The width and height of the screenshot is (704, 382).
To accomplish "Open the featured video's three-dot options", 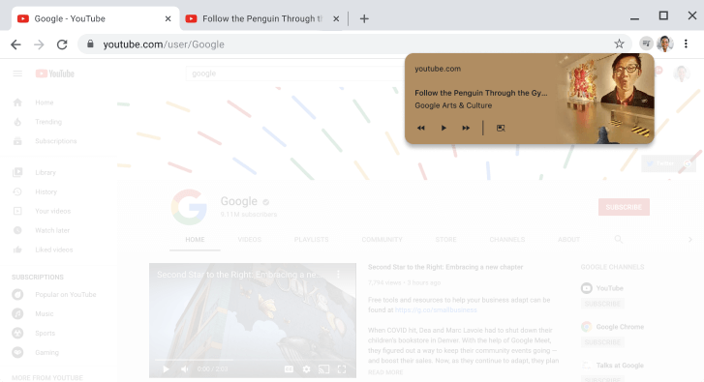I will tap(338, 275).
